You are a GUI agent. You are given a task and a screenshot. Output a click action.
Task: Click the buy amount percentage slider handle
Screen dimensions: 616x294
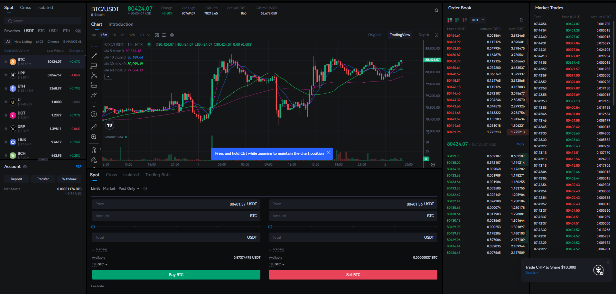[93, 227]
